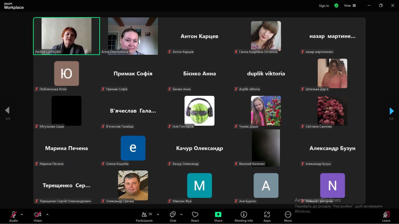Click the green Share screen button
399x224 pixels.
pyautogui.click(x=218, y=216)
